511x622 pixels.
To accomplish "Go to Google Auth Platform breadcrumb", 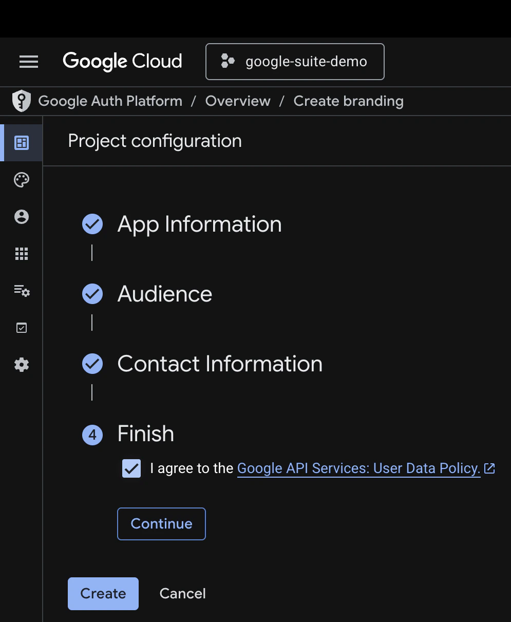I will click(x=110, y=101).
